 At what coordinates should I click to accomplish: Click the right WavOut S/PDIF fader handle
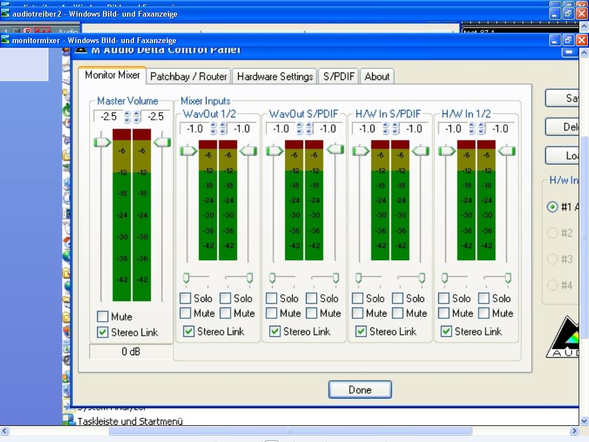click(335, 149)
